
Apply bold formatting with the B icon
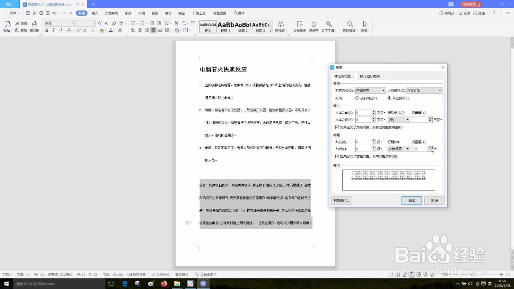pyautogui.click(x=47, y=31)
